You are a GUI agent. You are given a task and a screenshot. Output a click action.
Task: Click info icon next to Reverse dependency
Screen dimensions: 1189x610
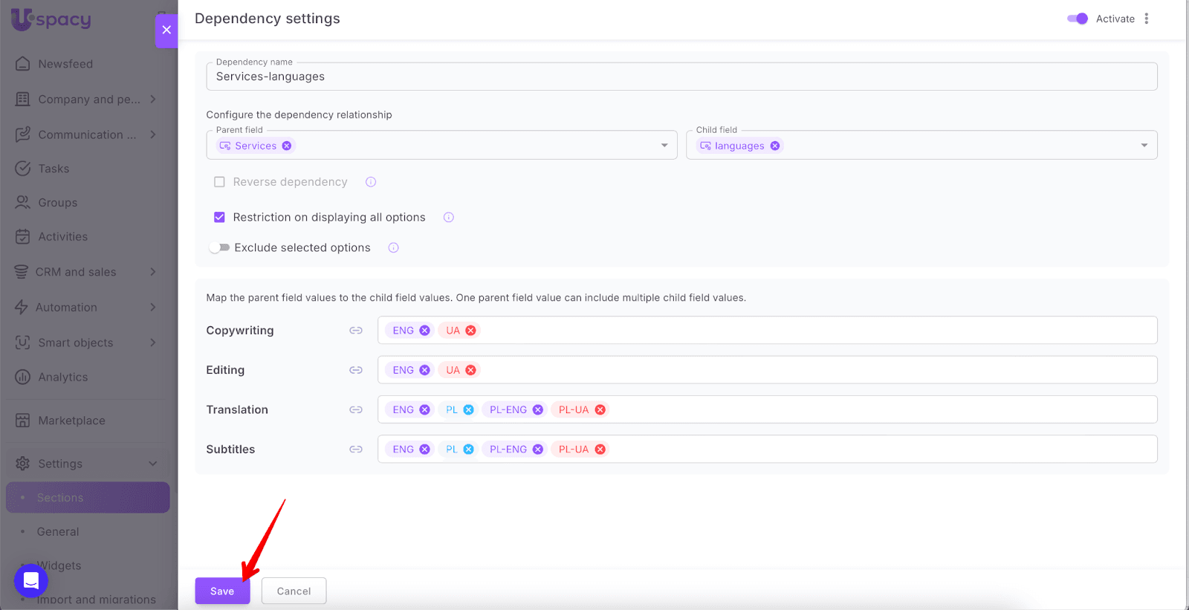(x=371, y=182)
